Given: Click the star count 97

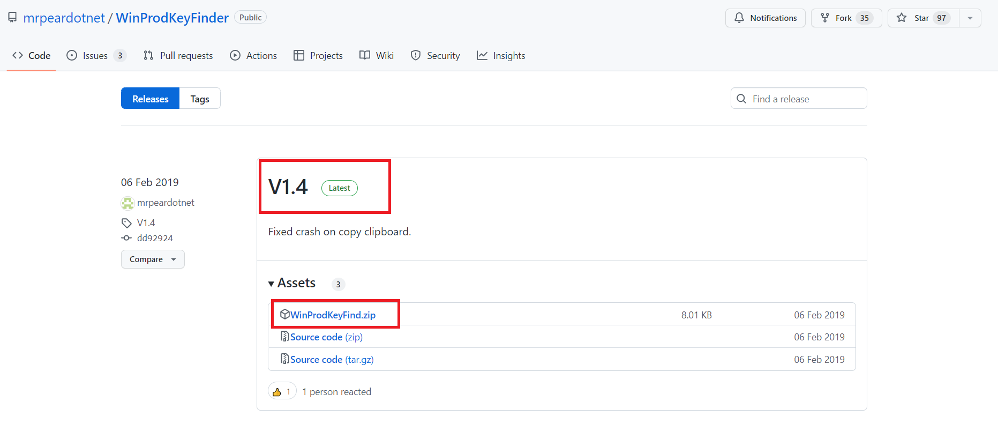Looking at the screenshot, I should [x=941, y=18].
